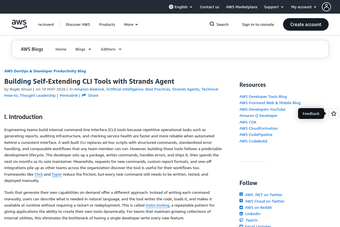Image resolution: width=340 pixels, height=227 pixels.
Task: Open the Click framework link
Action: pyautogui.click(x=39, y=174)
